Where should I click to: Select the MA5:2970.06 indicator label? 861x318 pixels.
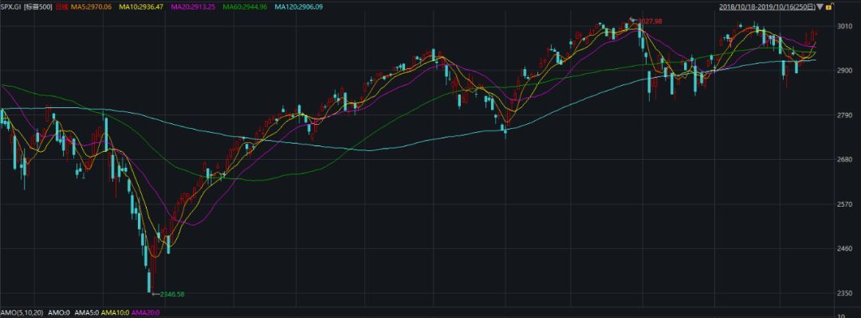[x=92, y=7]
